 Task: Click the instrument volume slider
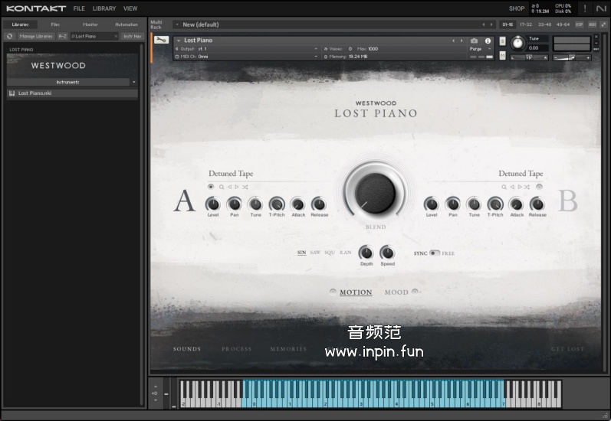[572, 57]
